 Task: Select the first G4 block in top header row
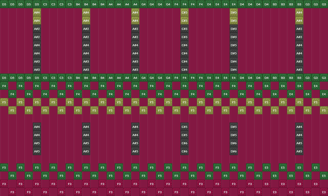[x=143, y=4]
